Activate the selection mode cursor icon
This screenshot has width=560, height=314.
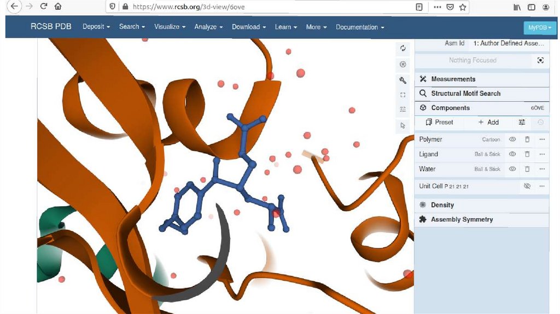tap(403, 125)
